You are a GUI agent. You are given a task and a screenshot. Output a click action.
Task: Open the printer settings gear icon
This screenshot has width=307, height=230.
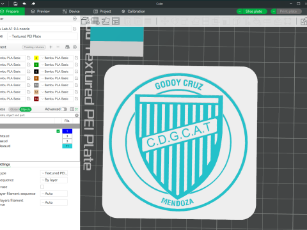click(75, 19)
